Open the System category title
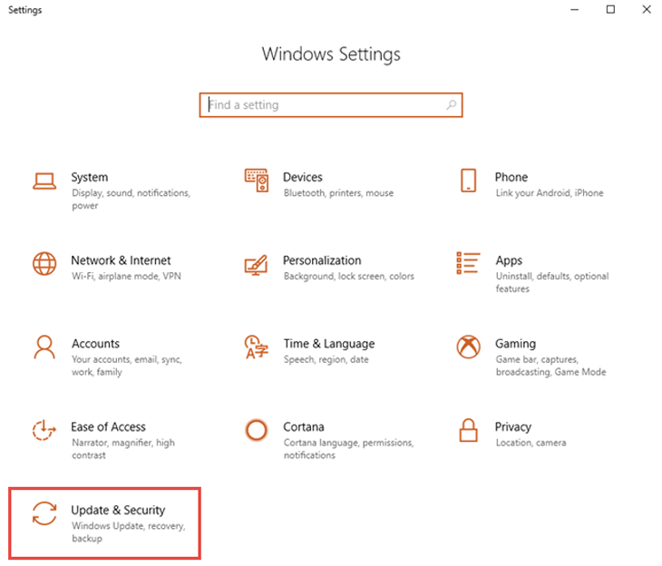The image size is (662, 566). [90, 177]
